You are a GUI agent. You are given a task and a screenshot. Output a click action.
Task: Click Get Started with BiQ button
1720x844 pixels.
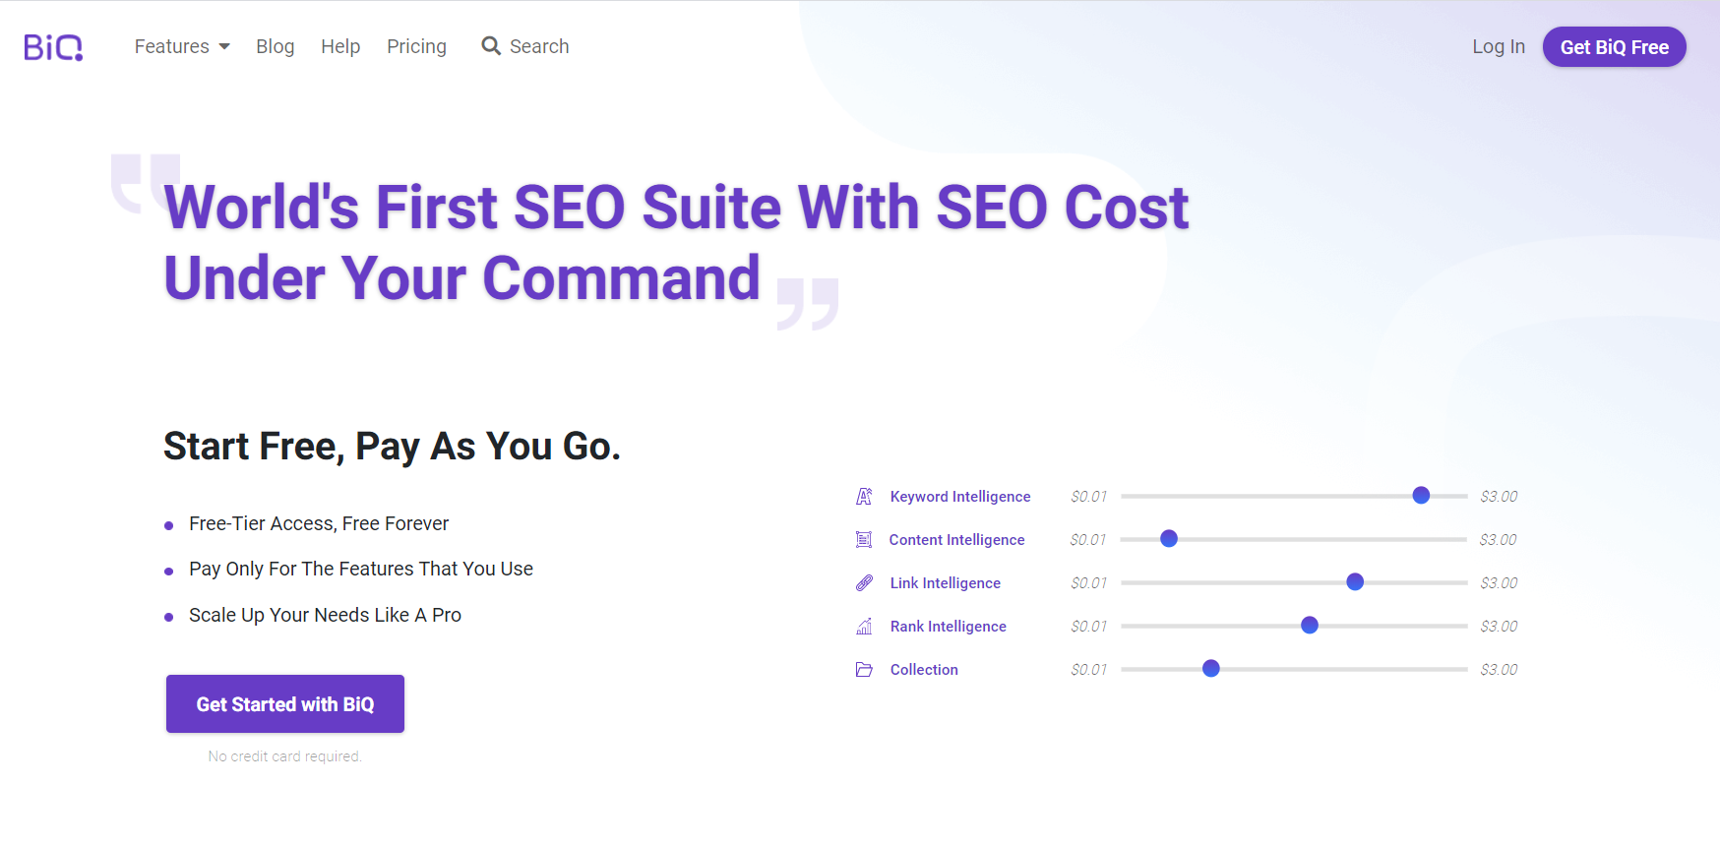tap(285, 703)
